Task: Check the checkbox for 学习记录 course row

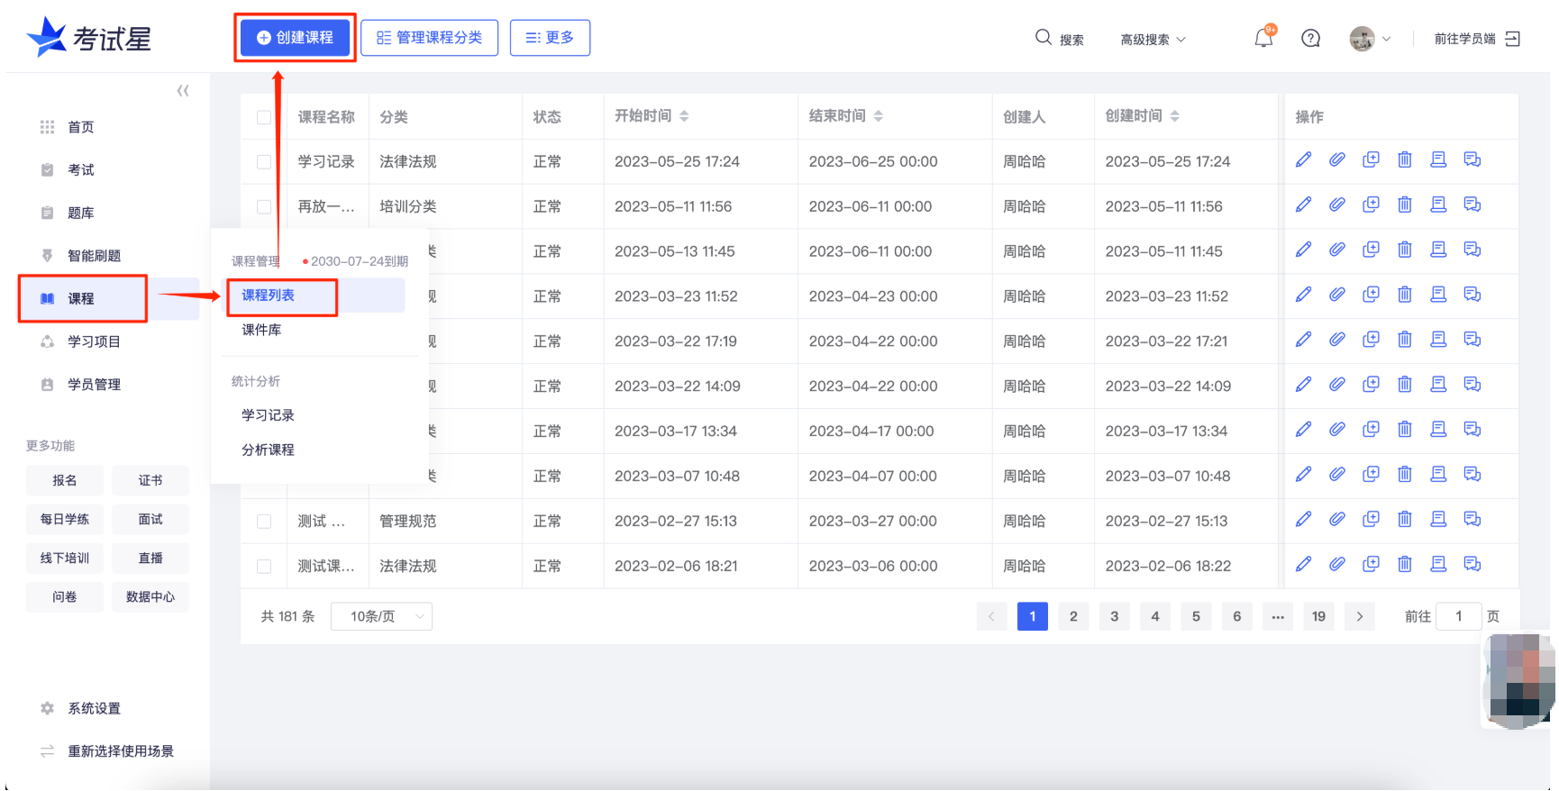Action: pos(264,162)
